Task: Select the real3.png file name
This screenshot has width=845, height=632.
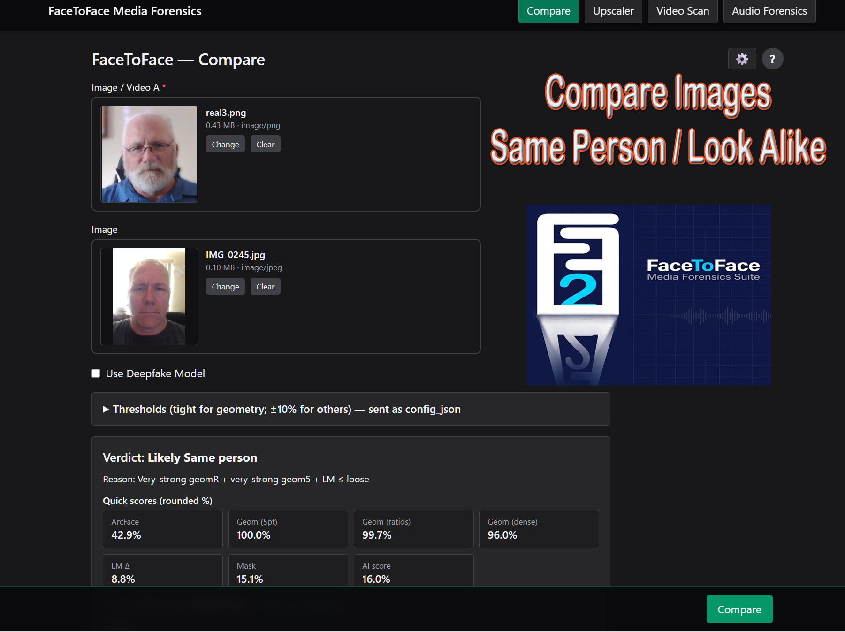Action: pyautogui.click(x=226, y=113)
